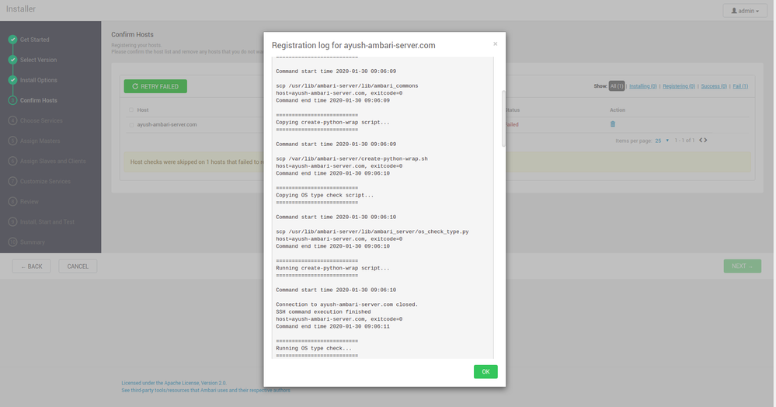Filter hosts by Success (0)
Image resolution: width=776 pixels, height=407 pixels.
714,86
